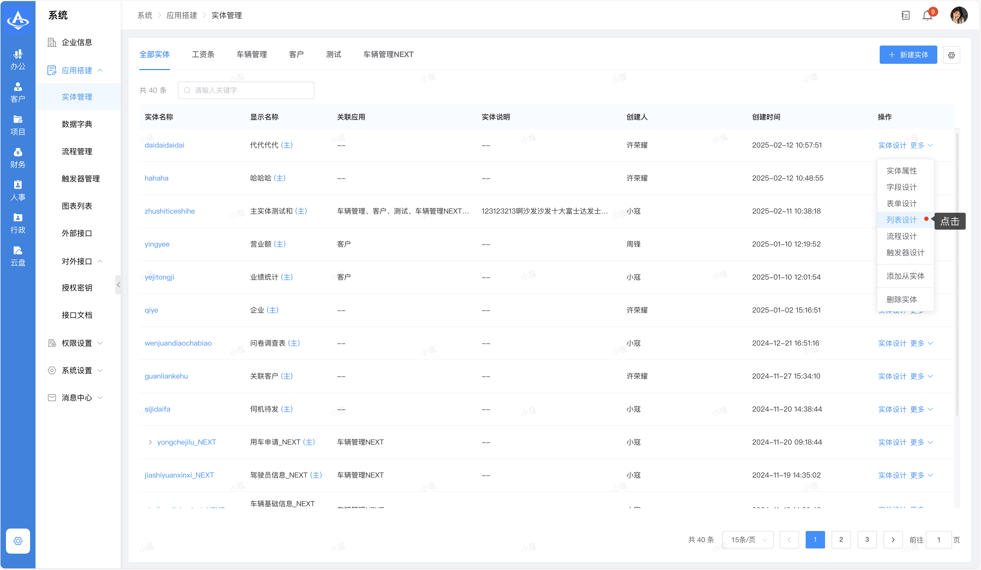
Task: Click 应用搭建 in the breadcrumb
Action: click(x=181, y=15)
